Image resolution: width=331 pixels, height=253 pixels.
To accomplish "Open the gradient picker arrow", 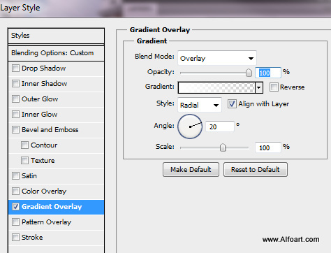I will 259,87.
